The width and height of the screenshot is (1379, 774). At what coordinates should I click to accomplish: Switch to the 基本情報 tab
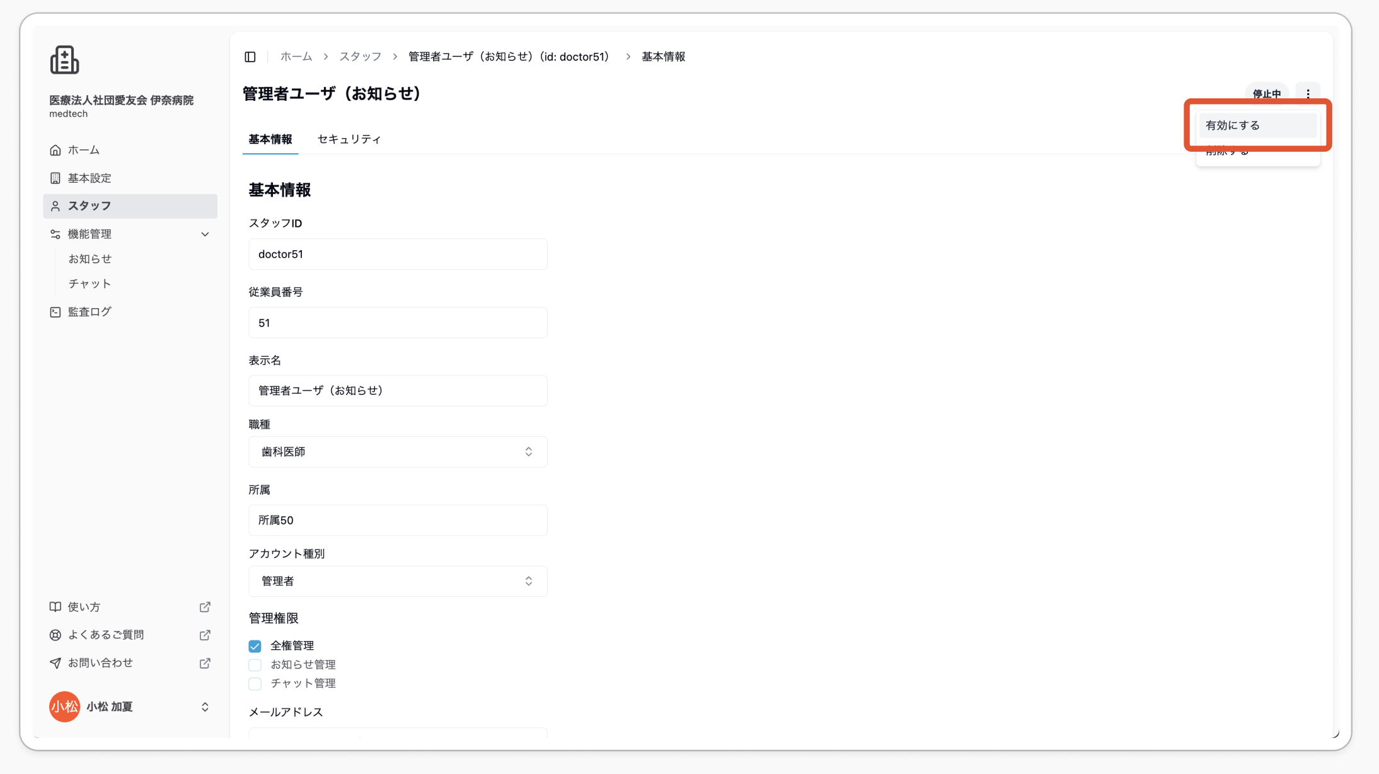coord(270,139)
